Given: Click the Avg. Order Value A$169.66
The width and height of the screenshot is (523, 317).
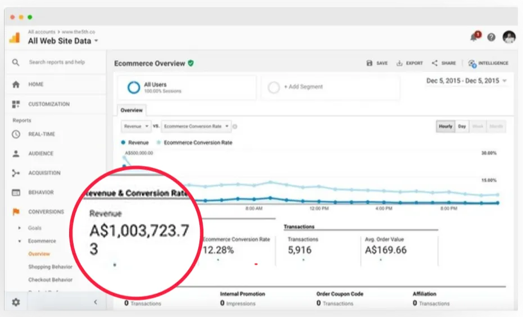Looking at the screenshot, I should (385, 250).
